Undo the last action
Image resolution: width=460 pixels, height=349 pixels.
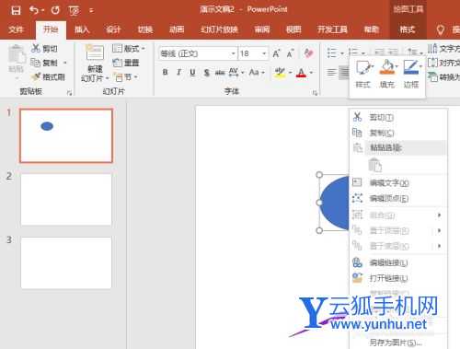33,10
